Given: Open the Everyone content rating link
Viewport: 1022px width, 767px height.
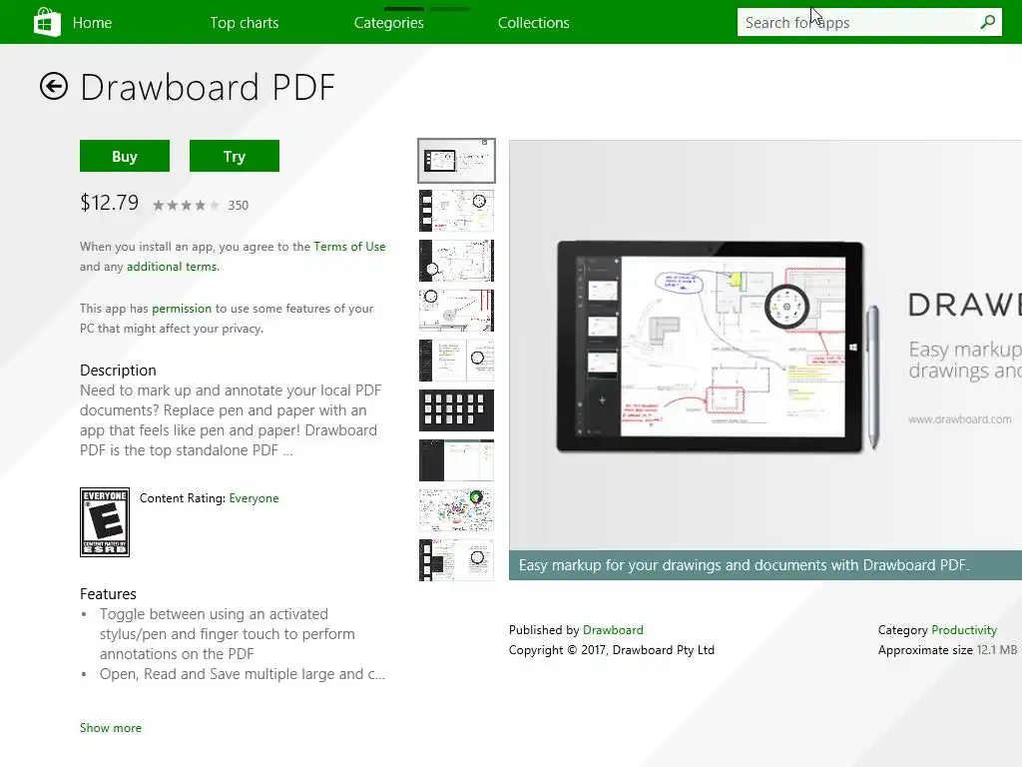Looking at the screenshot, I should coord(254,498).
